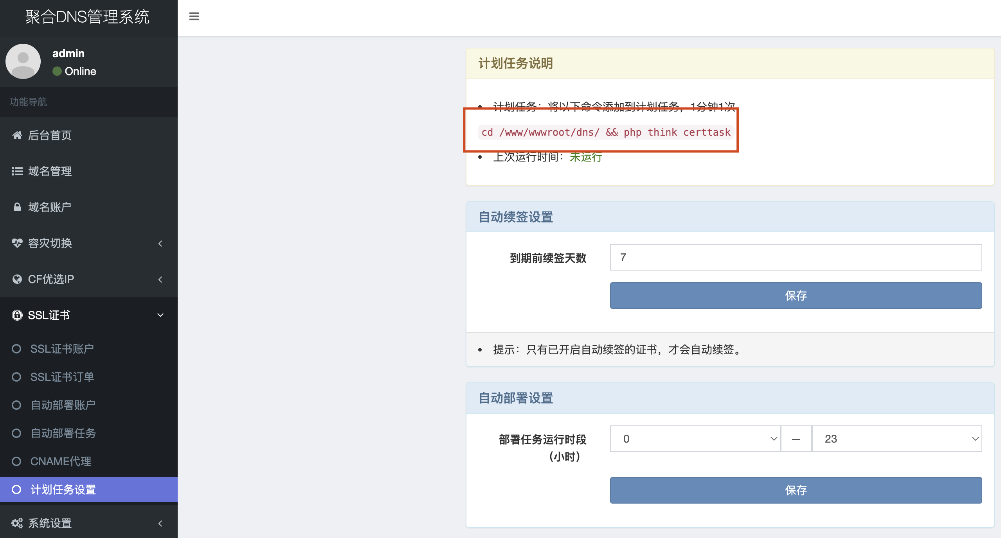Screen dimensions: 1001x538
Task: Open the start-hour dropdown showing 0
Action: click(695, 439)
